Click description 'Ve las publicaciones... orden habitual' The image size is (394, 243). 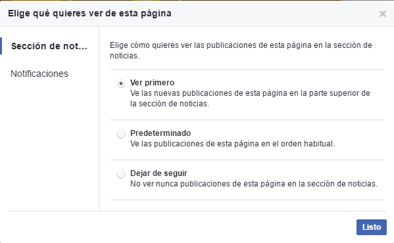tap(232, 144)
